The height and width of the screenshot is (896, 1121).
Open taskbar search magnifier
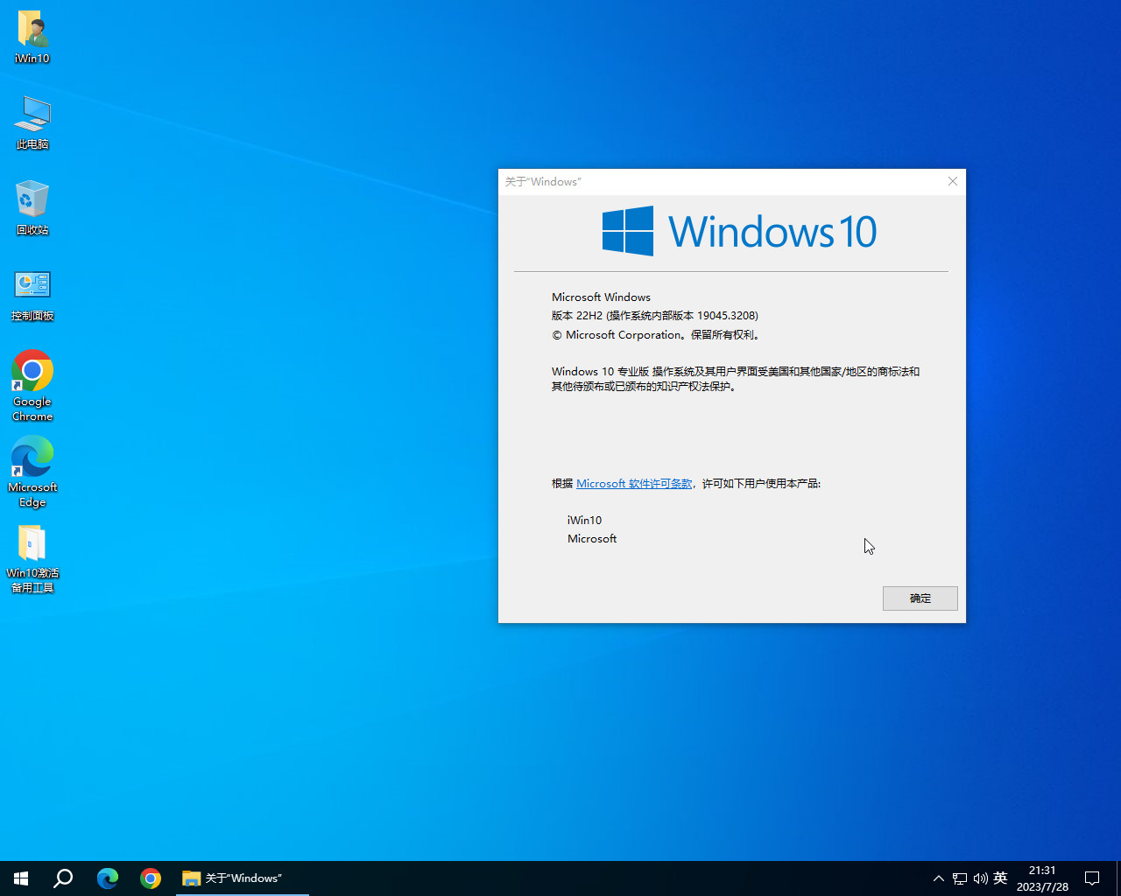(63, 878)
